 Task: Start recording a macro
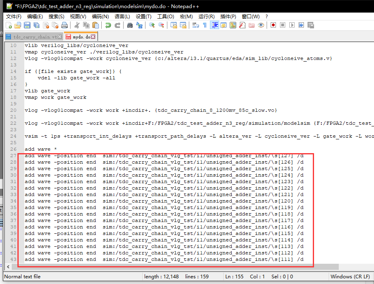pyautogui.click(x=274, y=25)
